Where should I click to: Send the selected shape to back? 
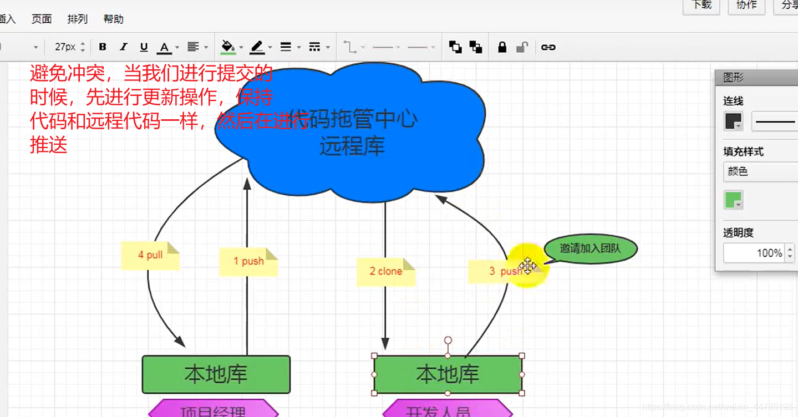point(476,47)
